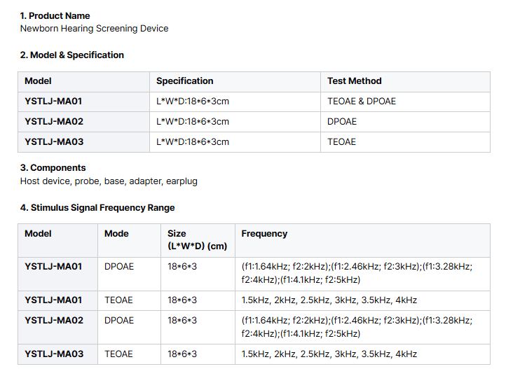Click the YSTLJ-MA01 TEOAE frequency list cell
Viewport: 520px width, 369px height.
[x=329, y=300]
